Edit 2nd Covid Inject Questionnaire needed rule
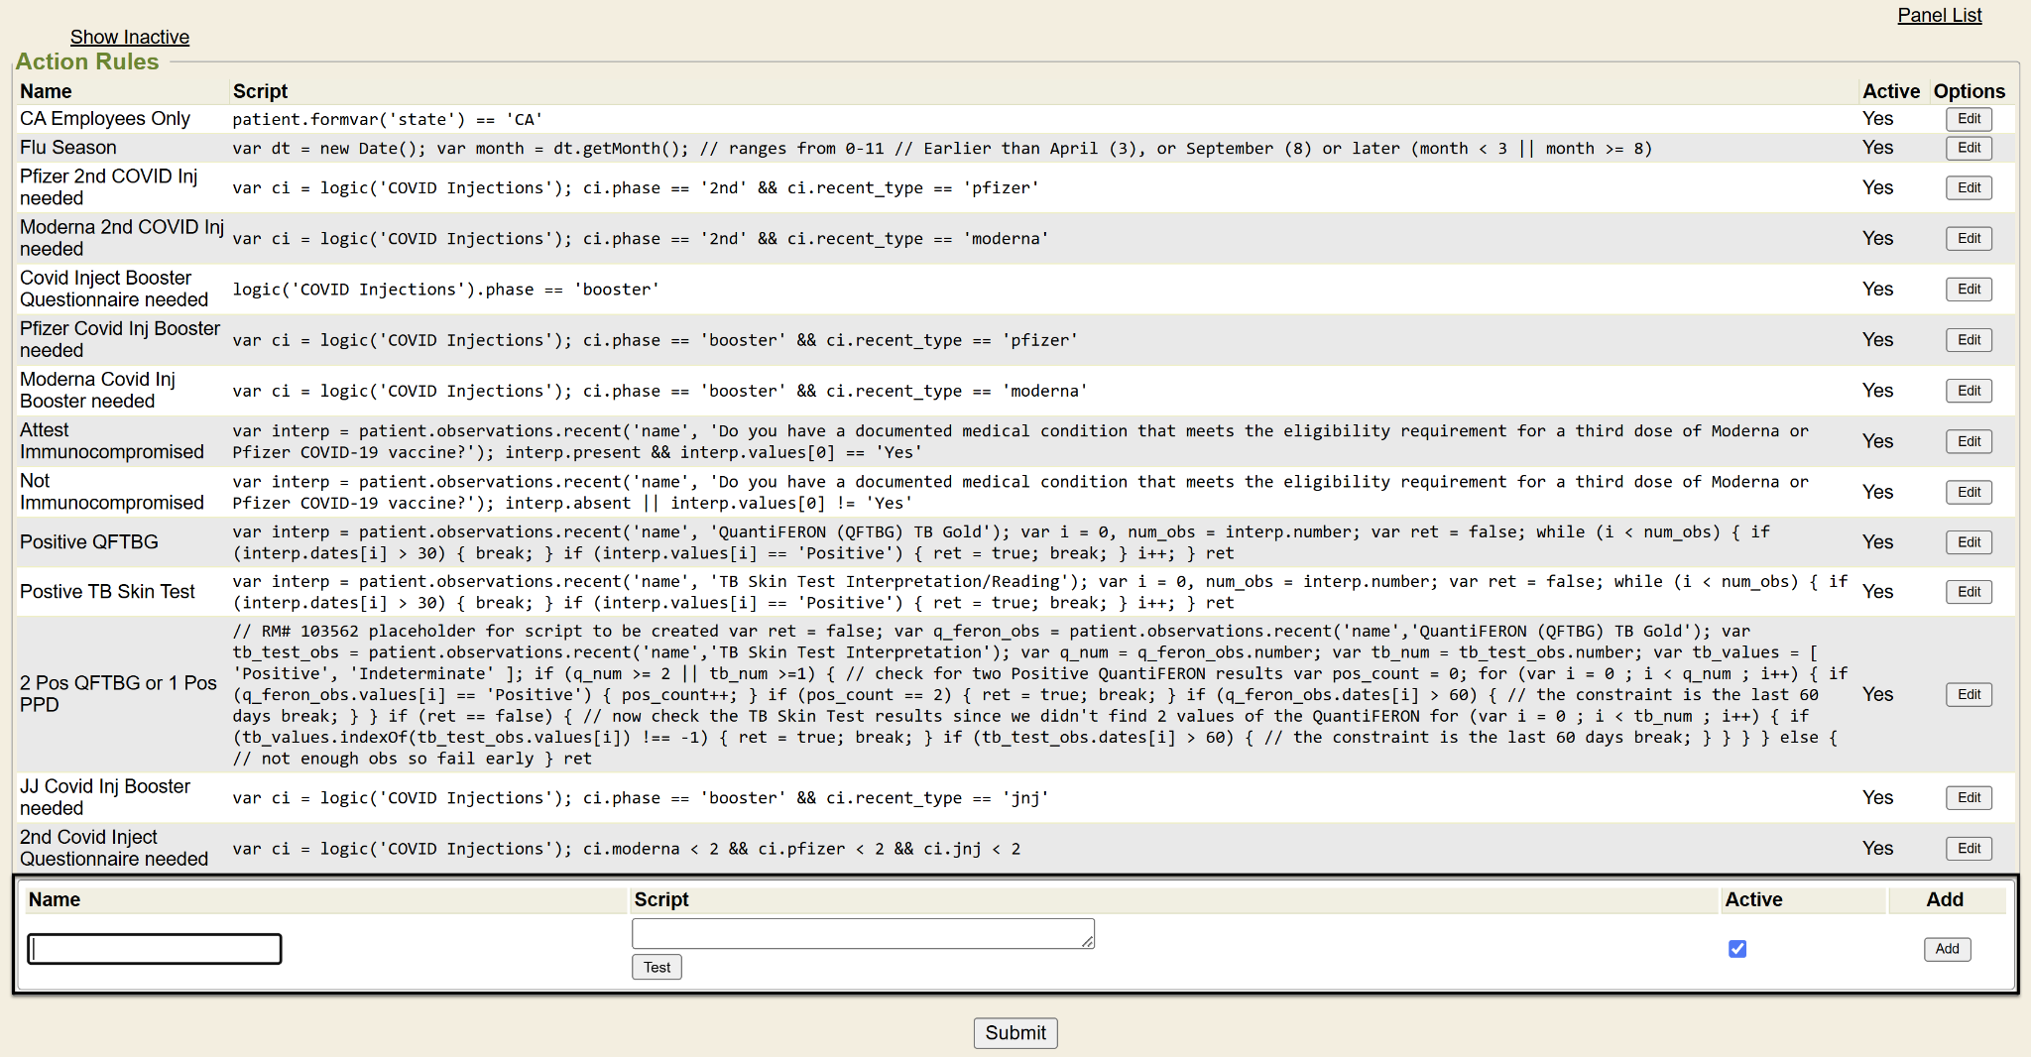The width and height of the screenshot is (2031, 1057). pyautogui.click(x=1968, y=849)
